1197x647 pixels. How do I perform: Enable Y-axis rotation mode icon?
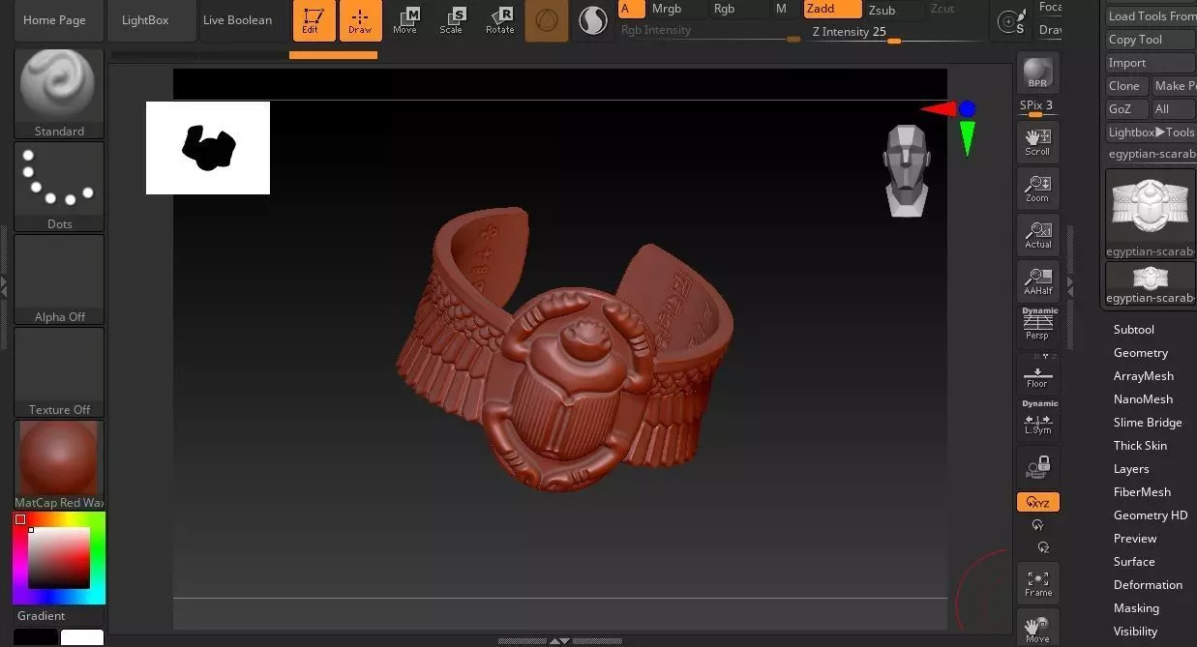pyautogui.click(x=1038, y=525)
